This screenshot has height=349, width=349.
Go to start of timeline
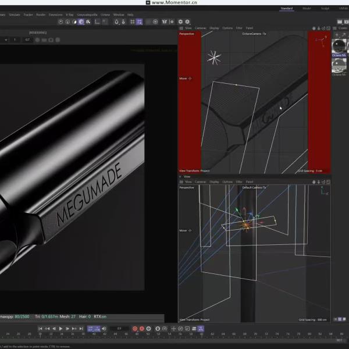[x=40, y=329]
